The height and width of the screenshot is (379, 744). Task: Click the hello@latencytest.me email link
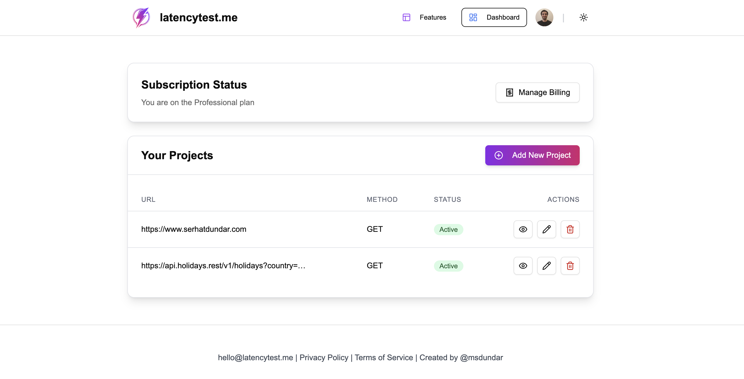click(x=255, y=358)
